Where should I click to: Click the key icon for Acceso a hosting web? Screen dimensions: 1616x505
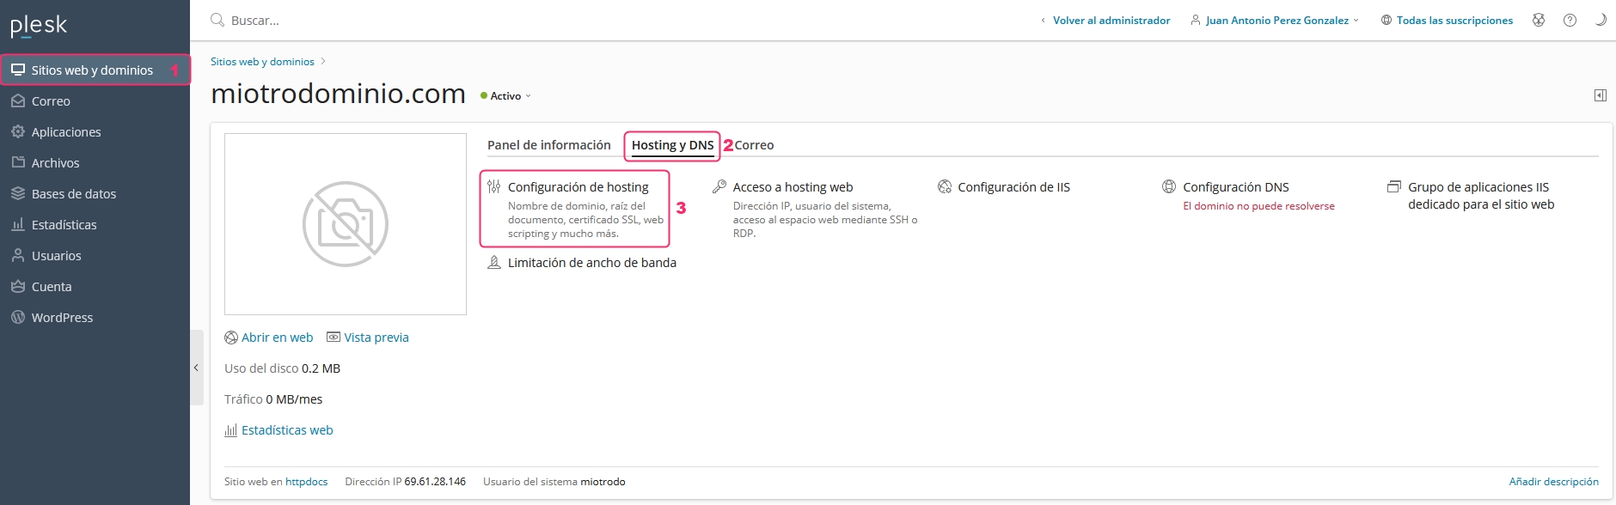(x=719, y=187)
